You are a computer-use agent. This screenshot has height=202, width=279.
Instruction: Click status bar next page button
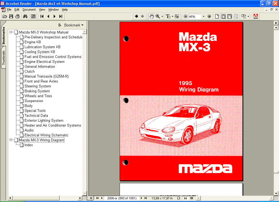pyautogui.click(x=141, y=198)
